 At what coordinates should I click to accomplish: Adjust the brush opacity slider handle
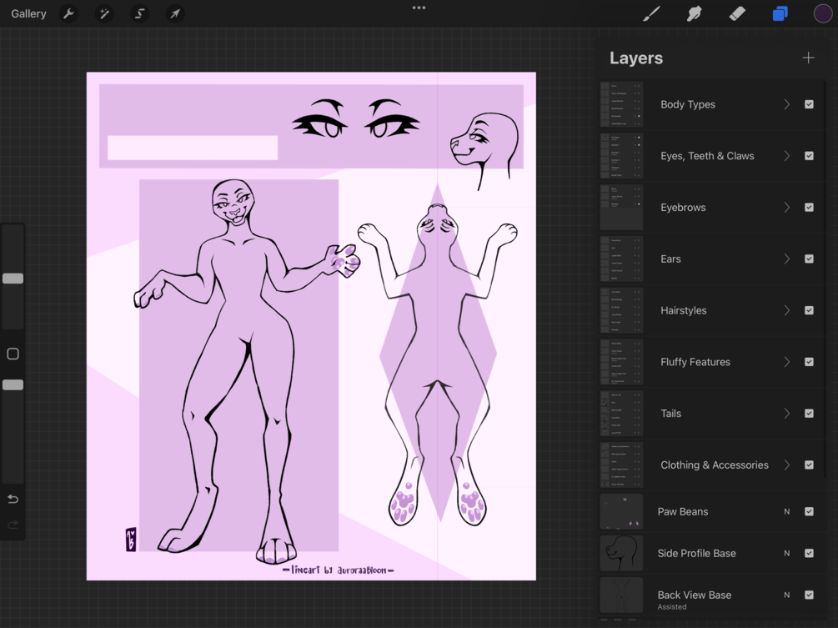13,384
